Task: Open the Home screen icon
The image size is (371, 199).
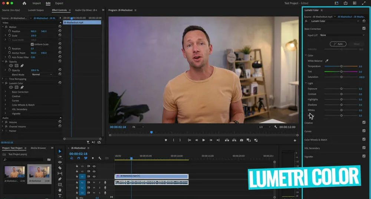Action: pyautogui.click(x=24, y=3)
